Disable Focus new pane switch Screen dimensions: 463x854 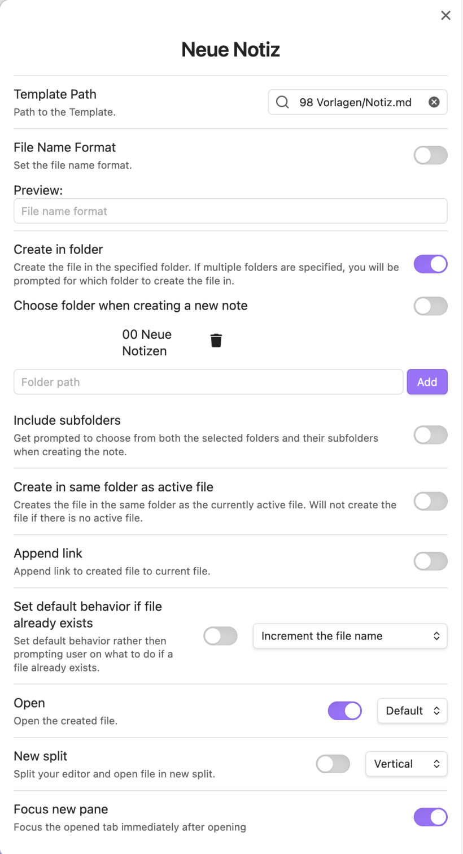pos(430,817)
